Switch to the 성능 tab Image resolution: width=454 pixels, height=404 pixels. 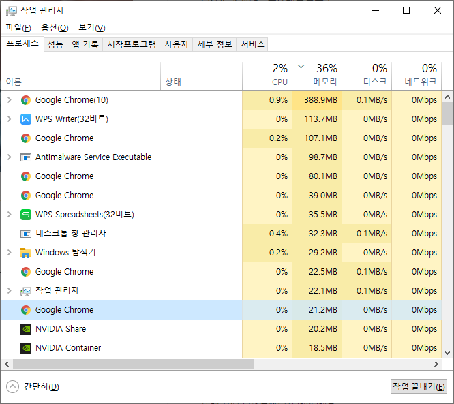tap(55, 44)
